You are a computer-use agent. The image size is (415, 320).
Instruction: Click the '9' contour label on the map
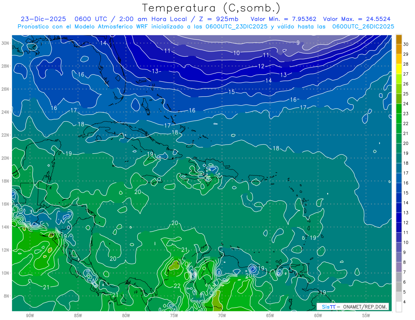(298, 43)
